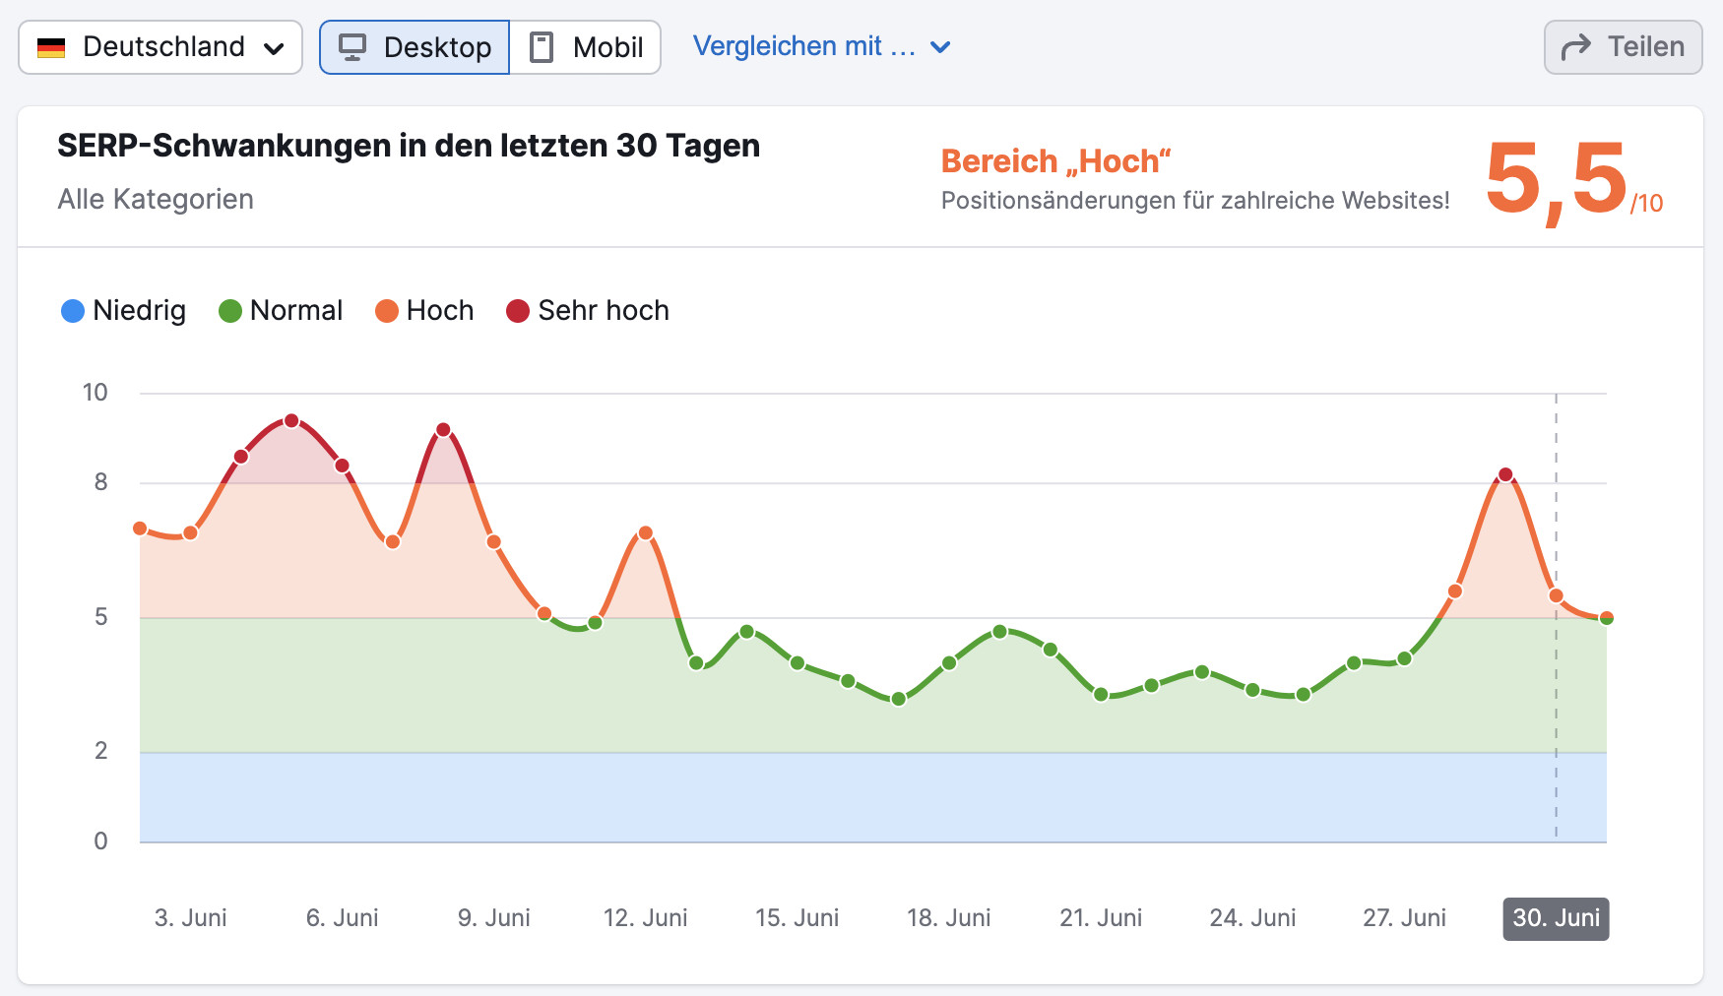Click the highlighted 30. Juni date label

(1556, 918)
